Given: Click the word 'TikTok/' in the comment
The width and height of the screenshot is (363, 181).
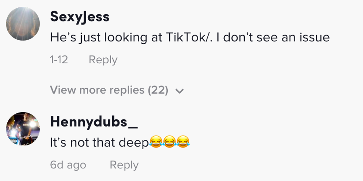Looking at the screenshot, I should pos(187,37).
